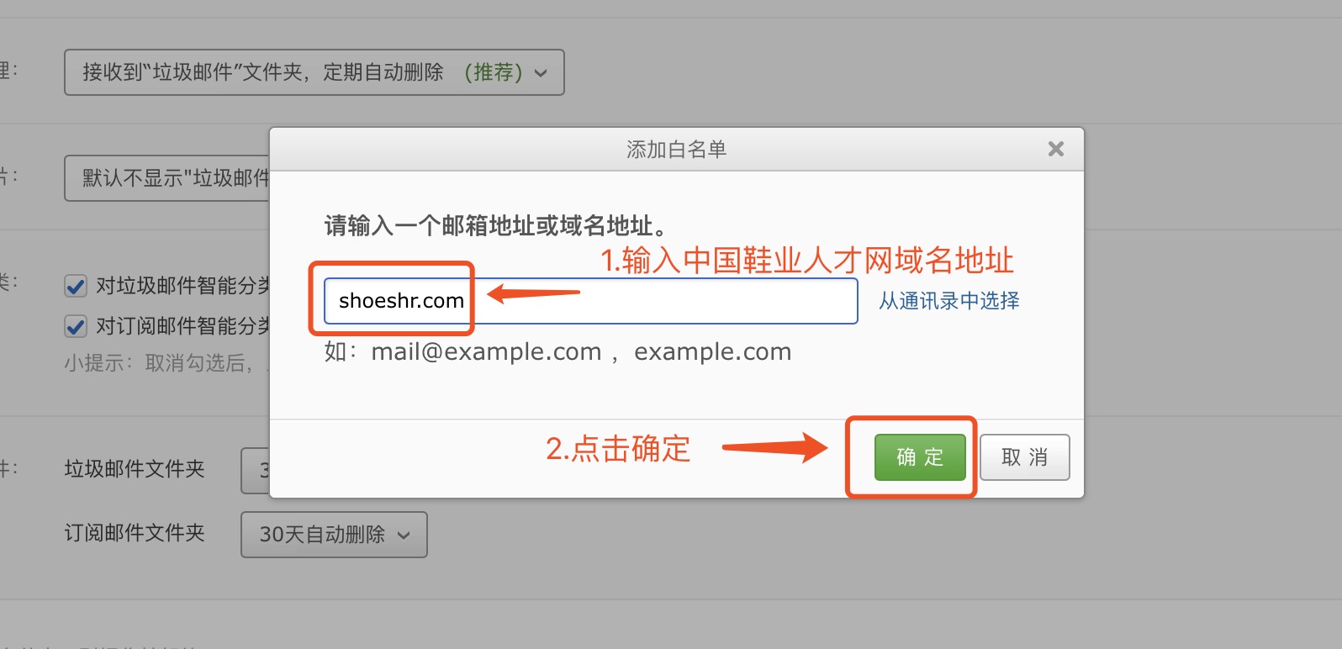Click the red arrow pointing at 确定

click(775, 447)
